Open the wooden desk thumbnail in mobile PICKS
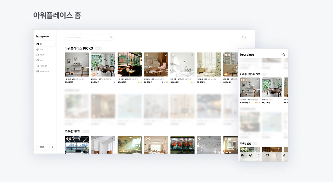 pyautogui.click(x=271, y=87)
